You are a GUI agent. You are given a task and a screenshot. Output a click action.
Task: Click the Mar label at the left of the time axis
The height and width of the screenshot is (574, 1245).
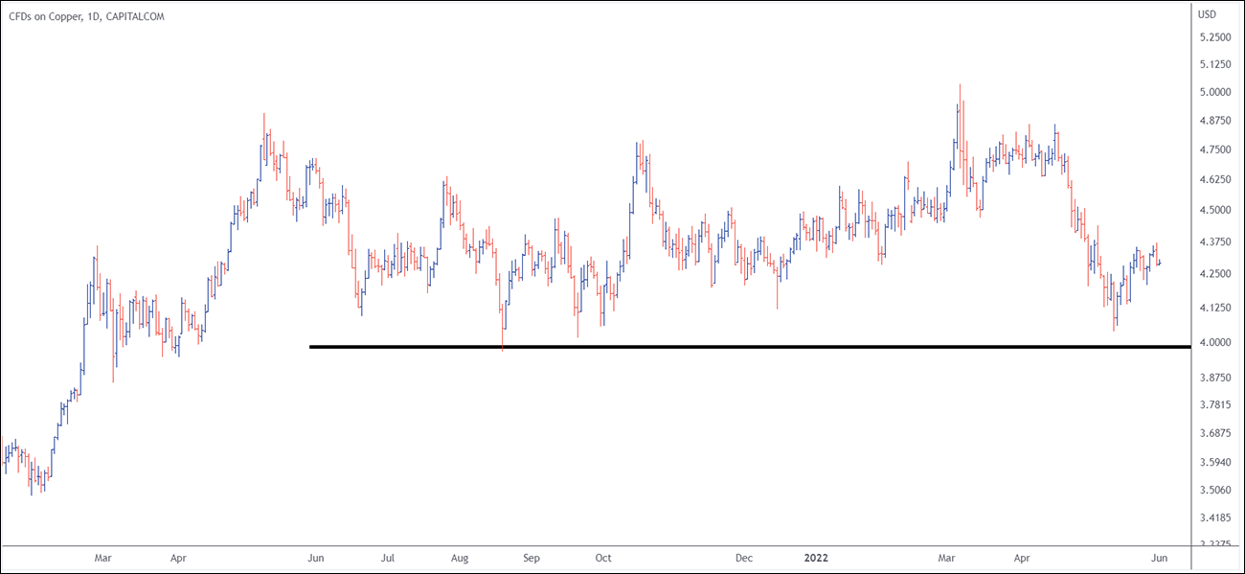tap(103, 558)
